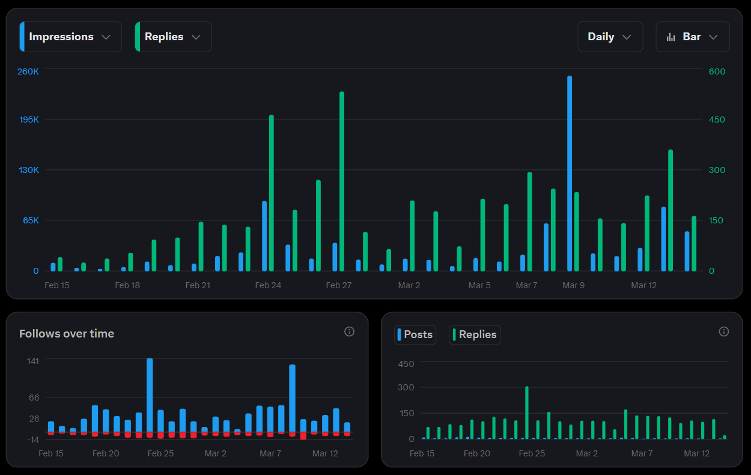
Task: Click chevron arrow in Impressions selector
Action: point(106,37)
